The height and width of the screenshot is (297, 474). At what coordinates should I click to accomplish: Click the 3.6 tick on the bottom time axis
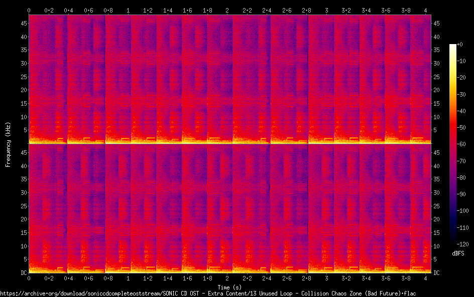click(386, 278)
